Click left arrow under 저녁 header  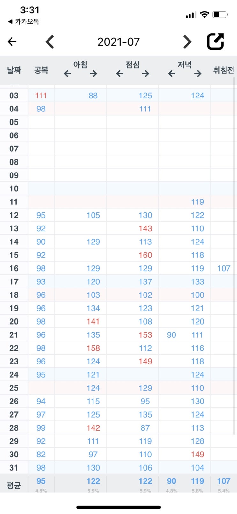point(172,74)
